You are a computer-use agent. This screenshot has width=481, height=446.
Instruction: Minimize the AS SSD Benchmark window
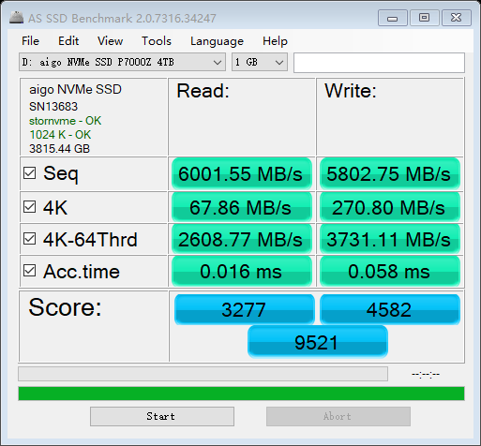click(x=393, y=18)
